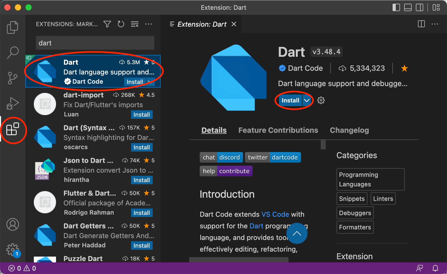The height and width of the screenshot is (274, 447).
Task: Install Dart from the extension page
Action: click(290, 100)
